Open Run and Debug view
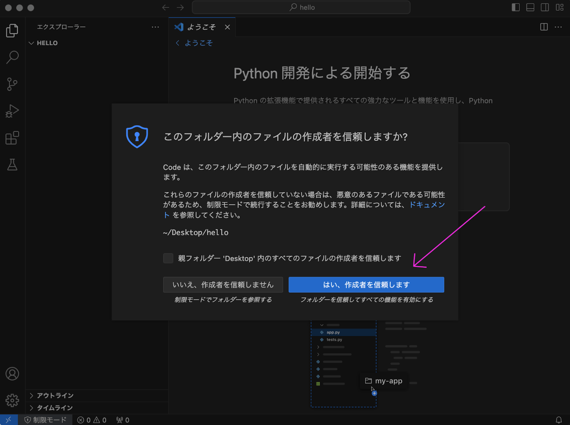 (x=12, y=111)
